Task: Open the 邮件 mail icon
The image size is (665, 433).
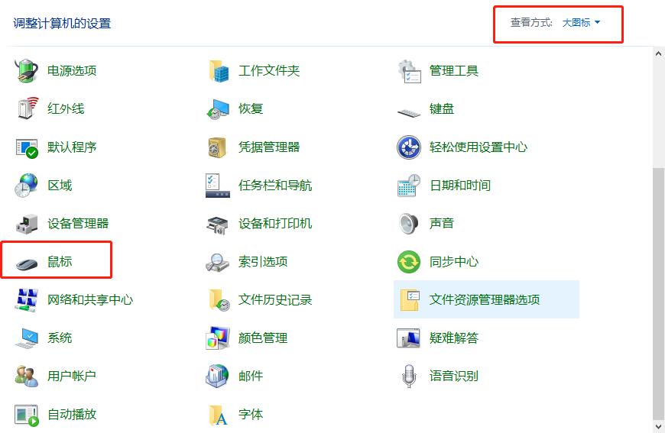Action: pyautogui.click(x=218, y=376)
